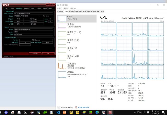Click the 534325 handles count
Screen dimensions: 167x115
(x=122, y=92)
